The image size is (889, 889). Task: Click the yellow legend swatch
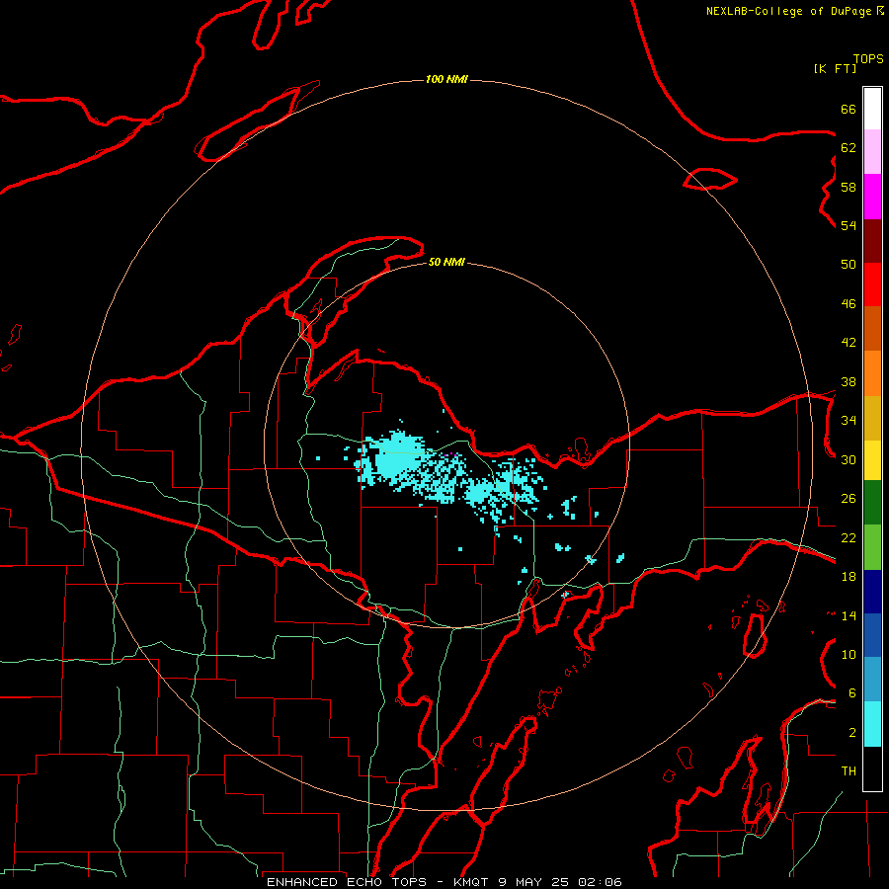point(872,460)
